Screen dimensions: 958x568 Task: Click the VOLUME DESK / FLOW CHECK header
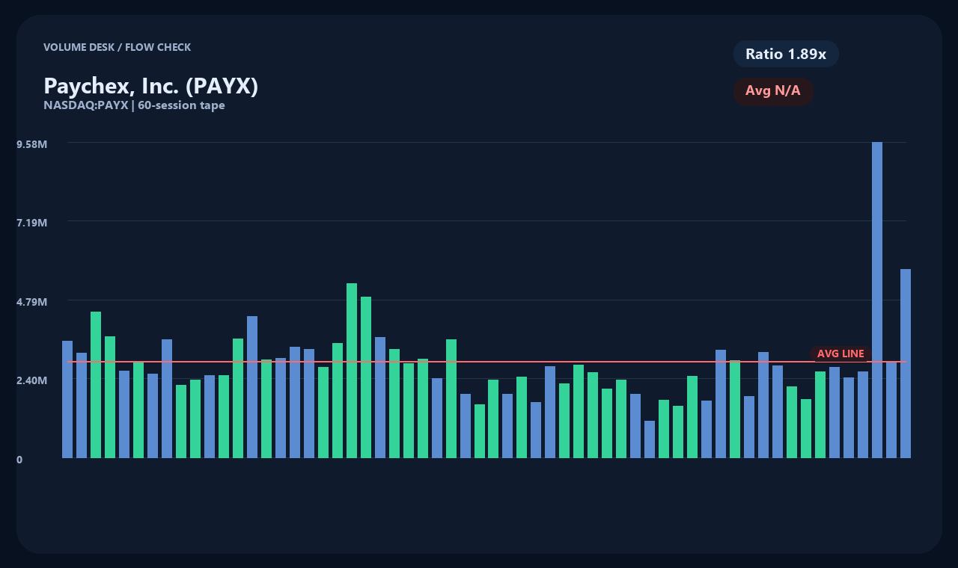[117, 47]
